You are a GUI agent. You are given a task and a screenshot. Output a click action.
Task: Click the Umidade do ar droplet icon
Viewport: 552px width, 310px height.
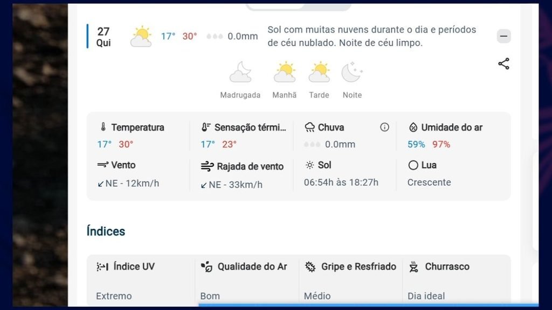[413, 127]
